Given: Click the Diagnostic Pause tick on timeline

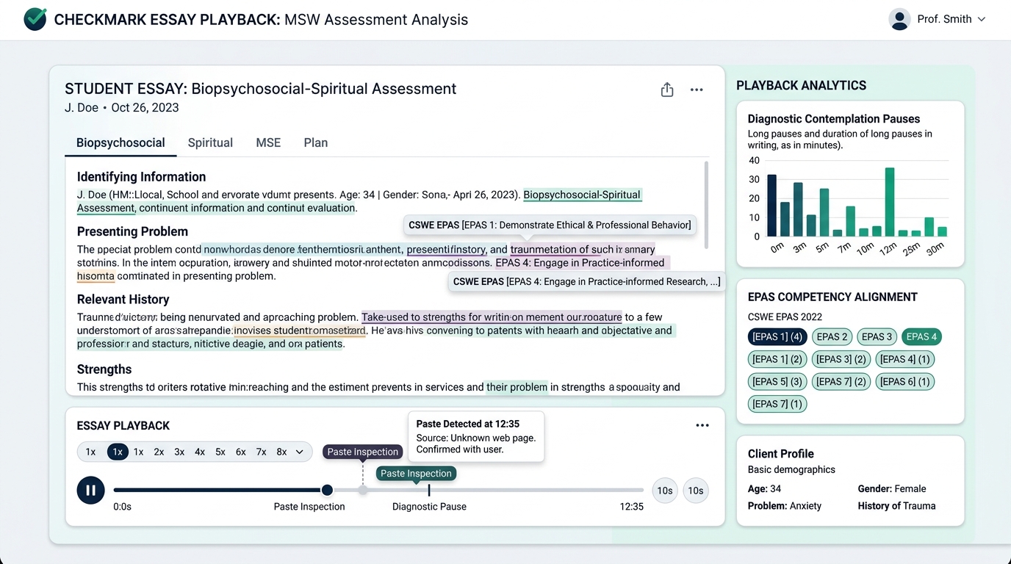Looking at the screenshot, I should pos(429,490).
